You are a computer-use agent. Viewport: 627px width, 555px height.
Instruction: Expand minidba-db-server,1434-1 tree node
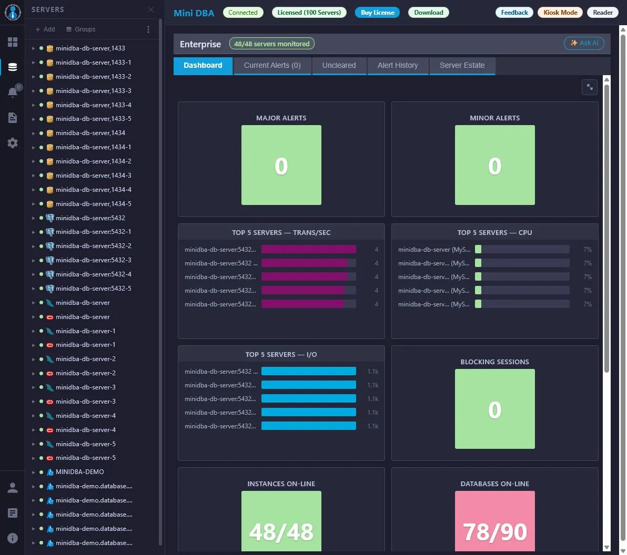click(33, 148)
